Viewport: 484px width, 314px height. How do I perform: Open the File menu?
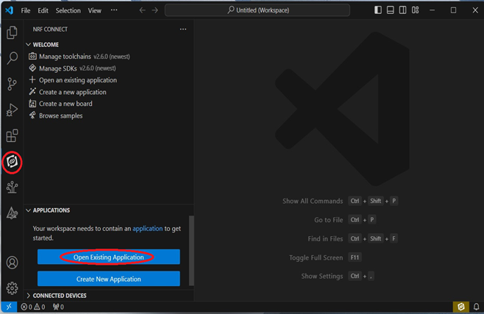(x=26, y=11)
